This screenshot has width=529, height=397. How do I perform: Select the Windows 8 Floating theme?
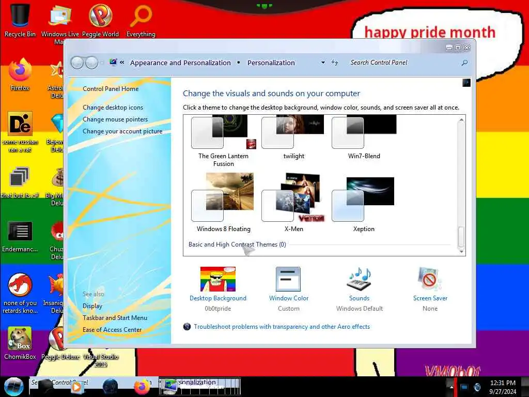coord(223,203)
